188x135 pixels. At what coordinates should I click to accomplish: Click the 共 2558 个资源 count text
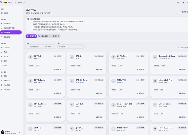[183, 48]
